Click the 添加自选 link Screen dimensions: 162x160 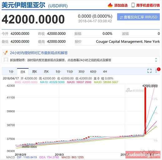tap(121, 5)
